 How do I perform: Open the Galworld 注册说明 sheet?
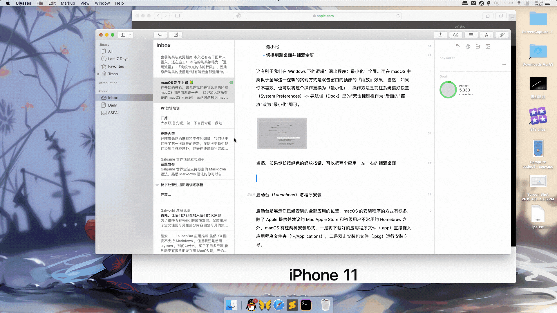click(x=194, y=218)
